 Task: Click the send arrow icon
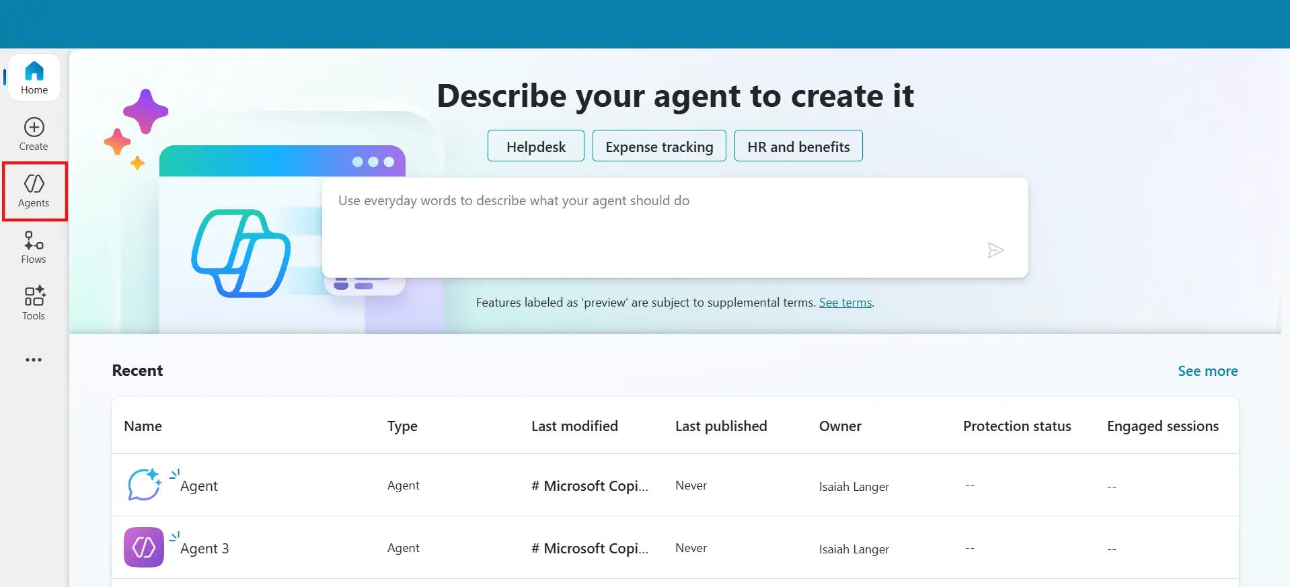(995, 251)
